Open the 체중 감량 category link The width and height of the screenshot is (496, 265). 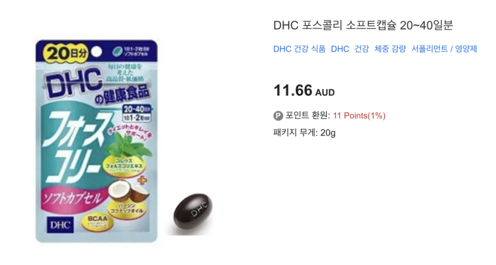point(390,49)
